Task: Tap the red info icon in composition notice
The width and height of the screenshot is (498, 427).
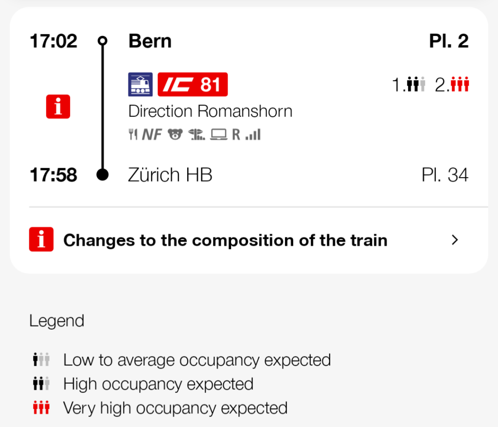Action: click(x=41, y=240)
